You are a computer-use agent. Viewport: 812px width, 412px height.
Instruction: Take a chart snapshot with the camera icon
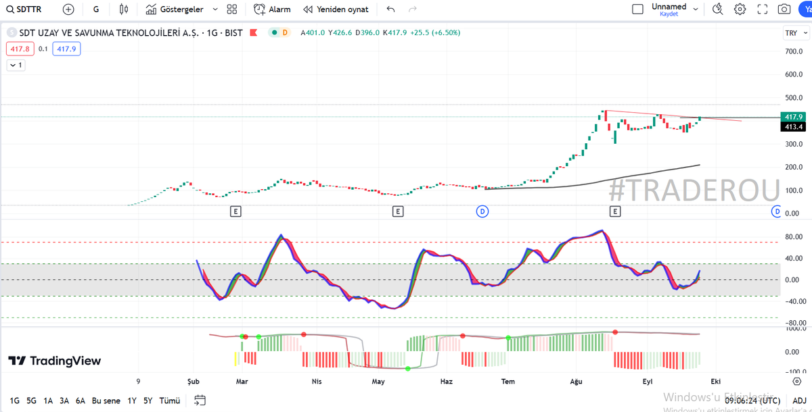(x=784, y=9)
